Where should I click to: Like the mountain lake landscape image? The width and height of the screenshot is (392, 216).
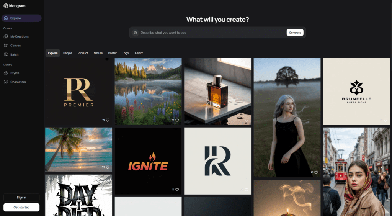177,120
